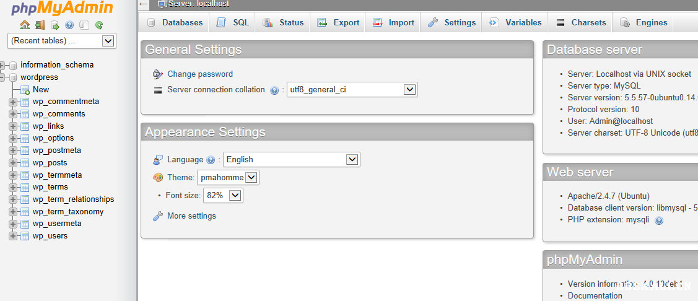Click the Log out door icon
Screen dimensions: 698x301
(40, 25)
